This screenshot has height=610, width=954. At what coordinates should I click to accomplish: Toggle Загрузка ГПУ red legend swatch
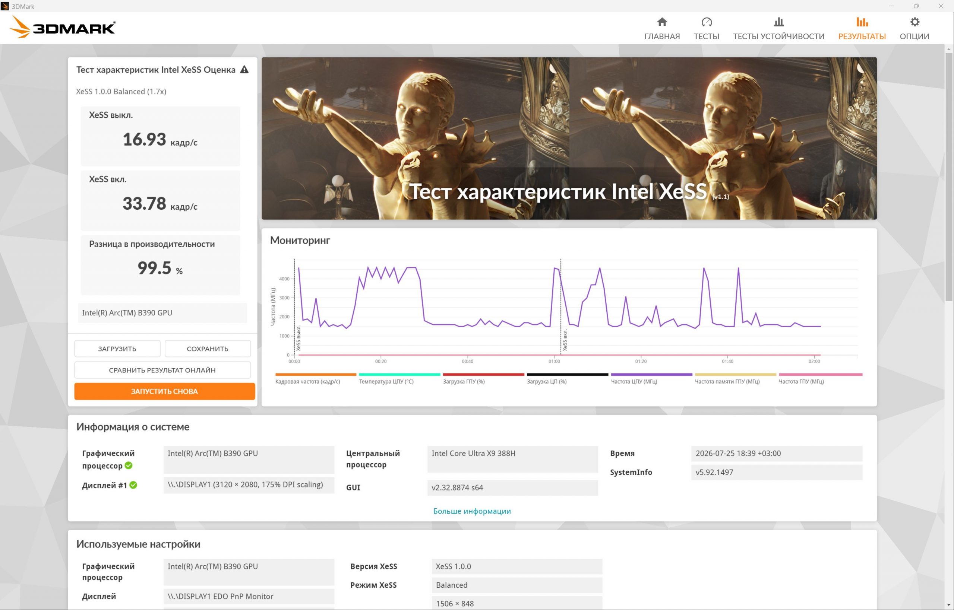[484, 374]
